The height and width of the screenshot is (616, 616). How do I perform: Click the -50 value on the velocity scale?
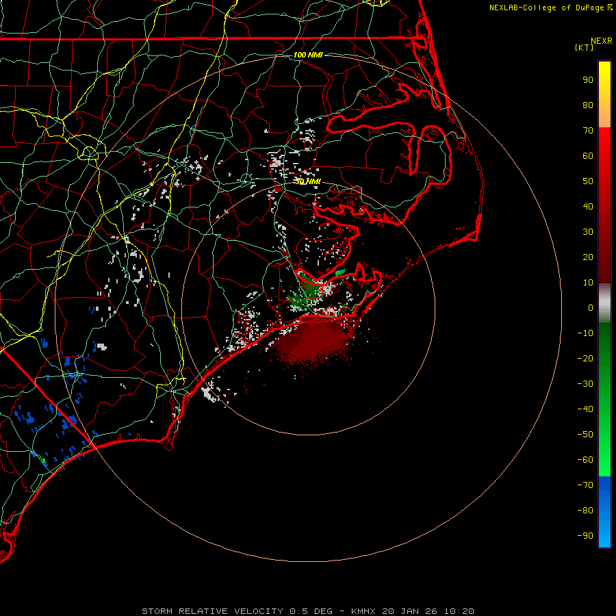pyautogui.click(x=585, y=435)
